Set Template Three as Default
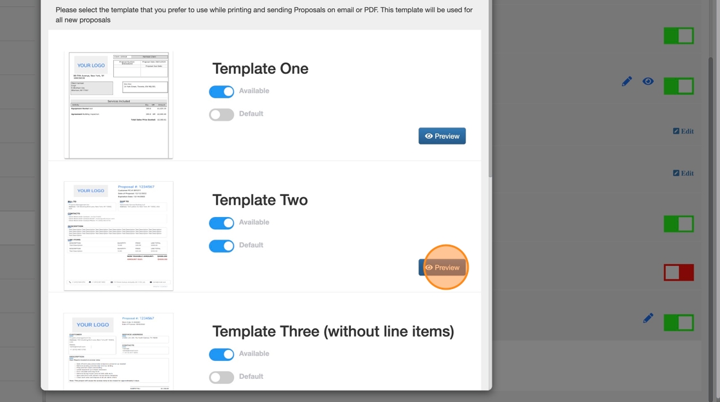This screenshot has height=402, width=720. [221, 377]
